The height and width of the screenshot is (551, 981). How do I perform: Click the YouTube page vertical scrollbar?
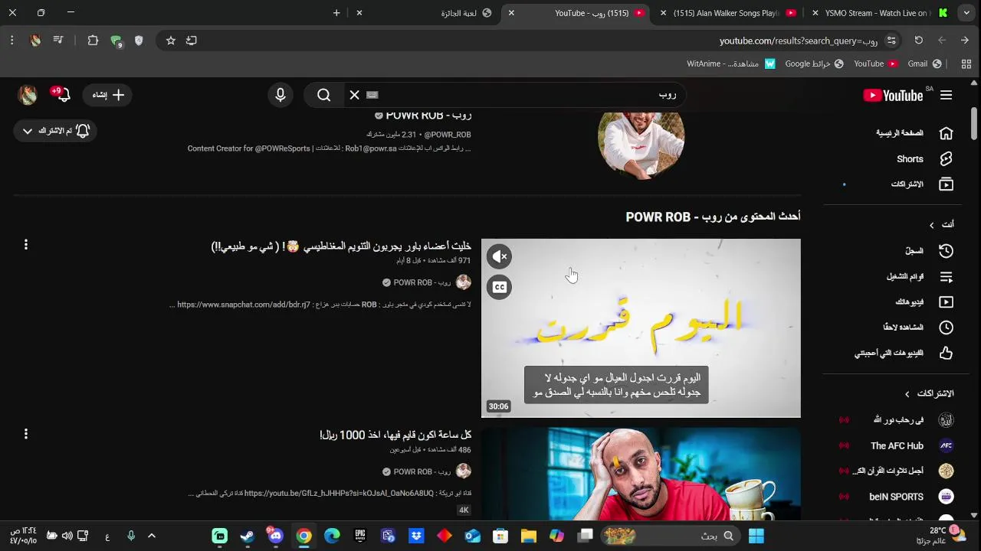point(974,122)
